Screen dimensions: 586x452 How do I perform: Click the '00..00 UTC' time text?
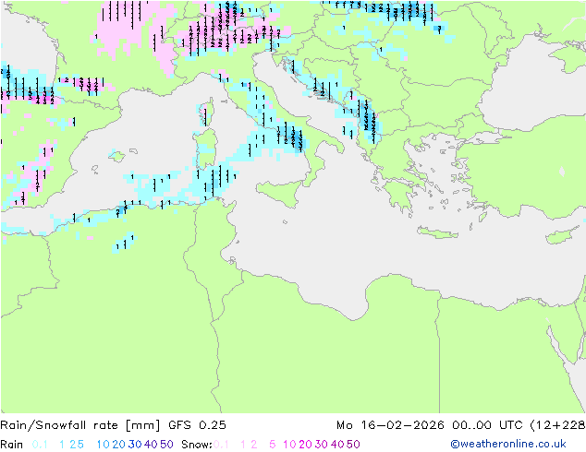tap(488, 425)
